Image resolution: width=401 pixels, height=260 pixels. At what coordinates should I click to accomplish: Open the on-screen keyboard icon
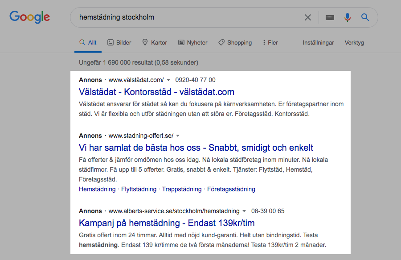coord(330,17)
